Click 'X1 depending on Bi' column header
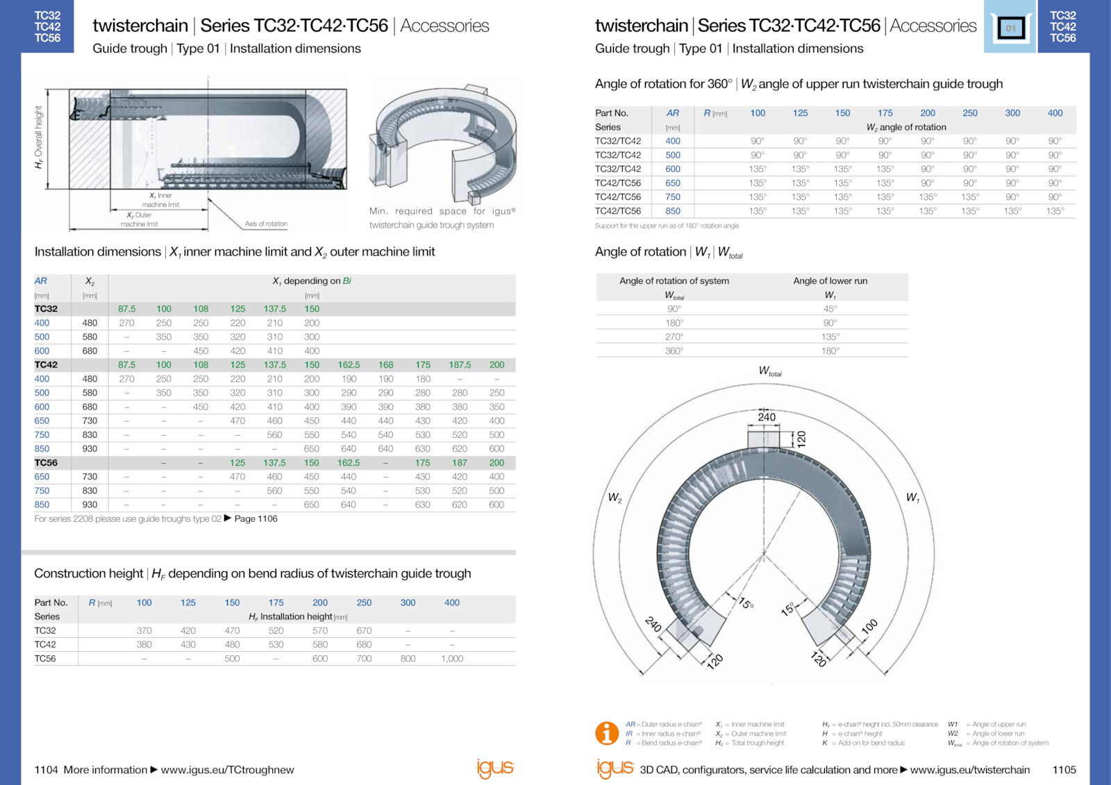This screenshot has width=1111, height=785. click(312, 281)
